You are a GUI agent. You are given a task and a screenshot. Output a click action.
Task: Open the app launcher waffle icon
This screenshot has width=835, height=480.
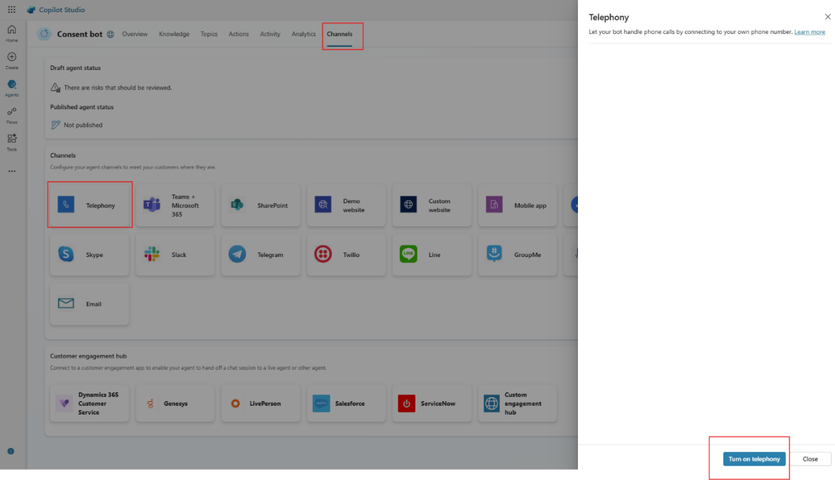12,10
